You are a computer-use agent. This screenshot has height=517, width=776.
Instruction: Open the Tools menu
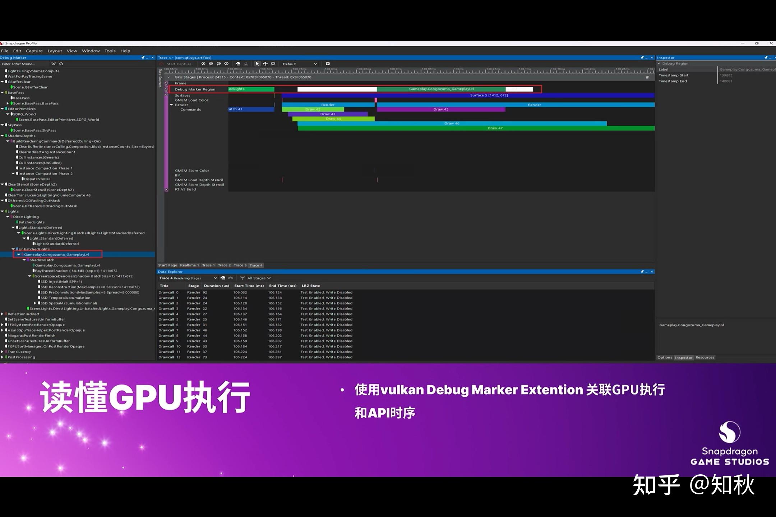(x=110, y=51)
